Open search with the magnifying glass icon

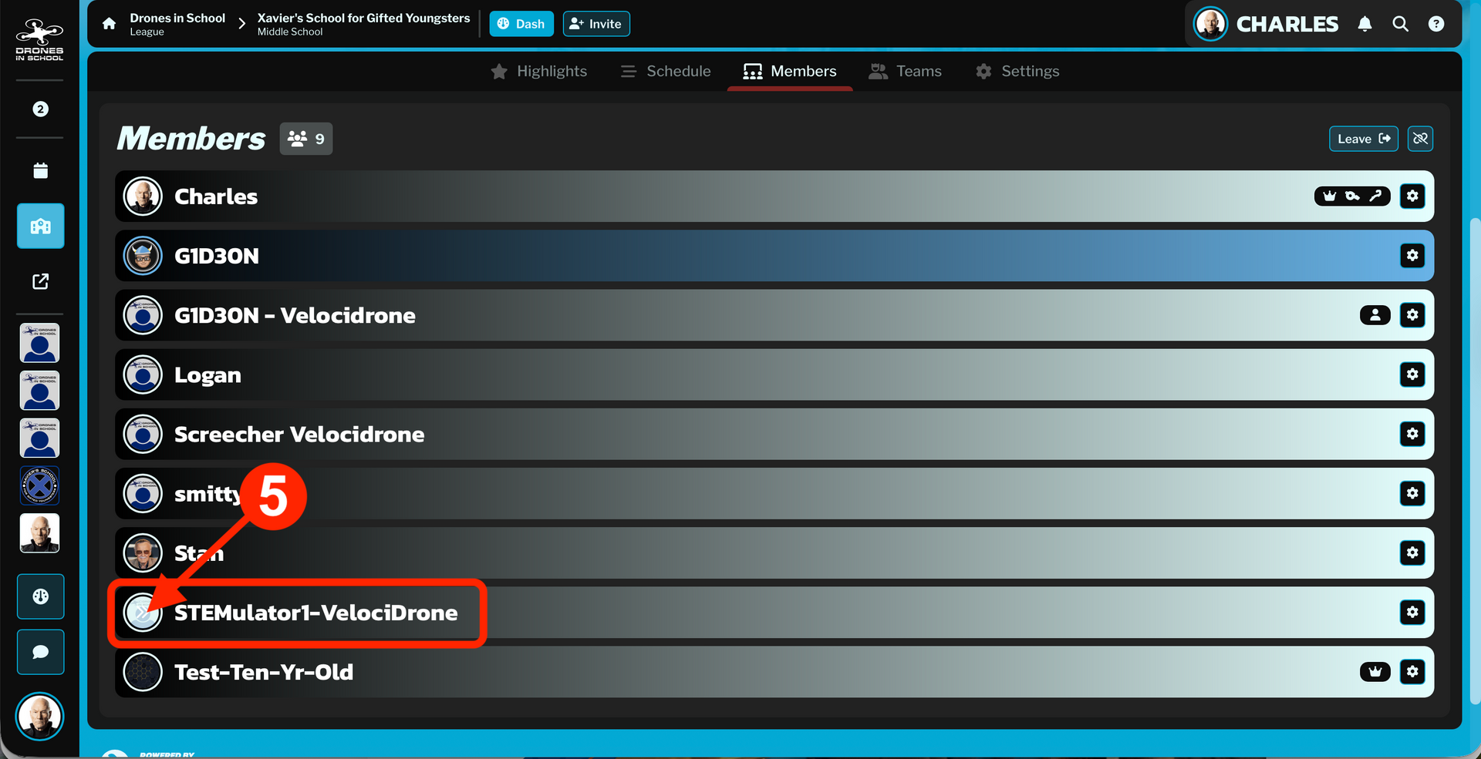point(1400,24)
